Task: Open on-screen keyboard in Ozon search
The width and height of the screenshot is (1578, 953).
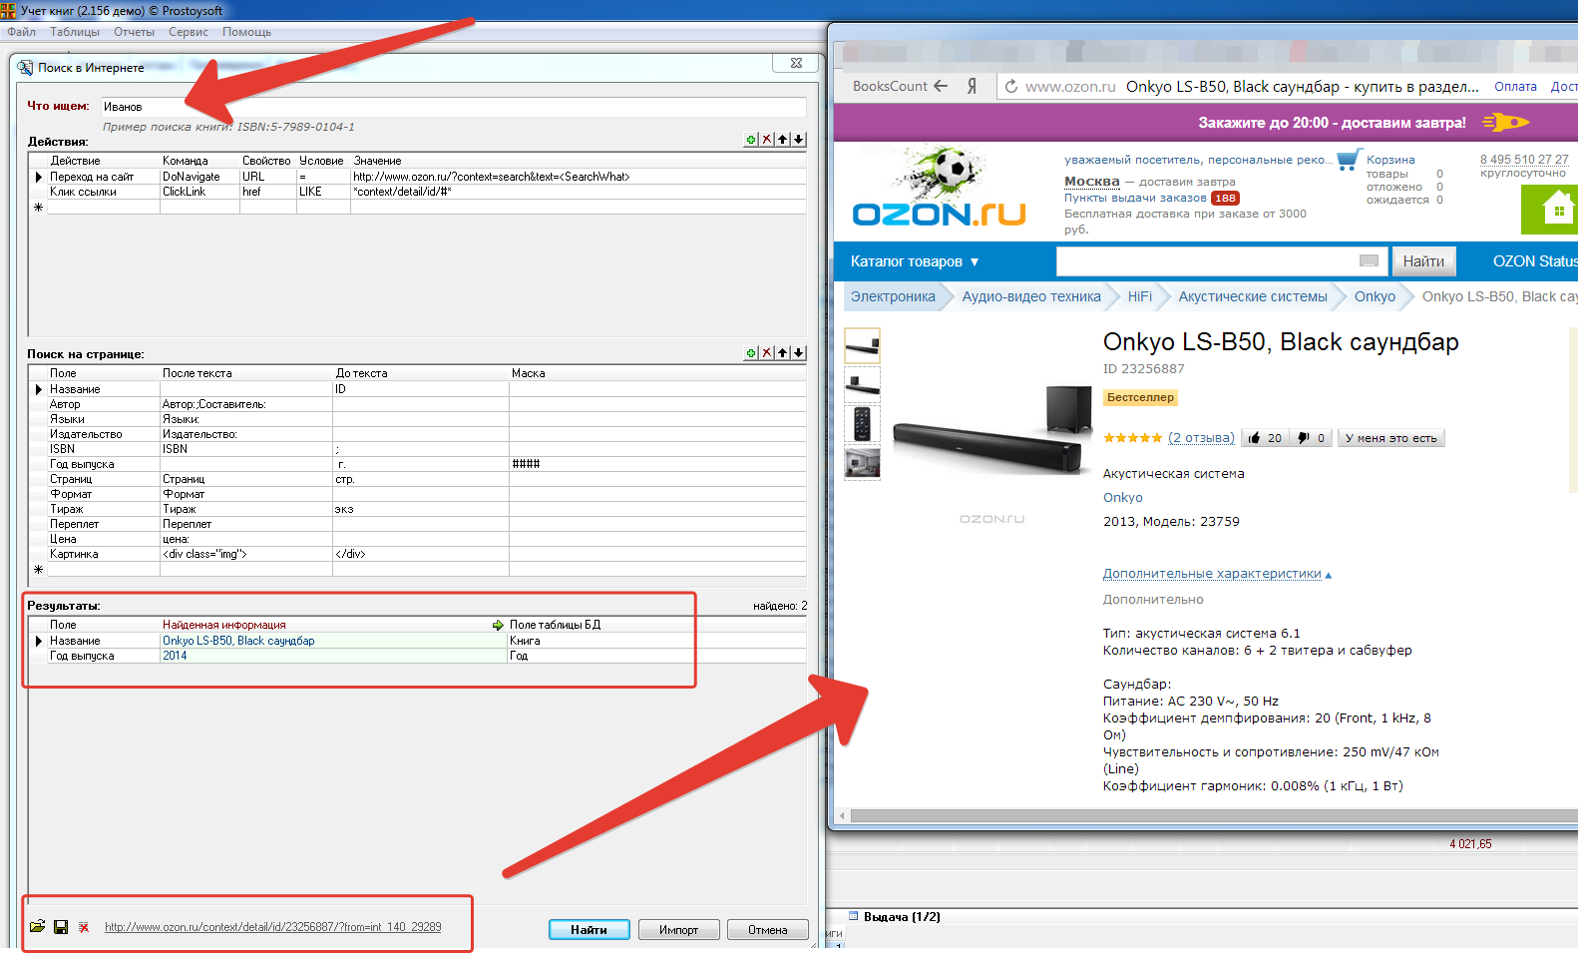Action: (x=1369, y=261)
